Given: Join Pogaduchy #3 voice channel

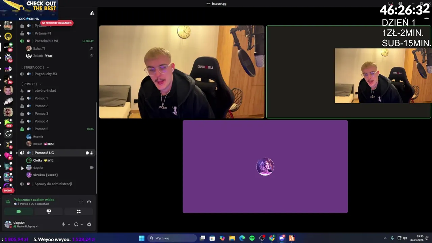Looking at the screenshot, I should pos(57,74).
